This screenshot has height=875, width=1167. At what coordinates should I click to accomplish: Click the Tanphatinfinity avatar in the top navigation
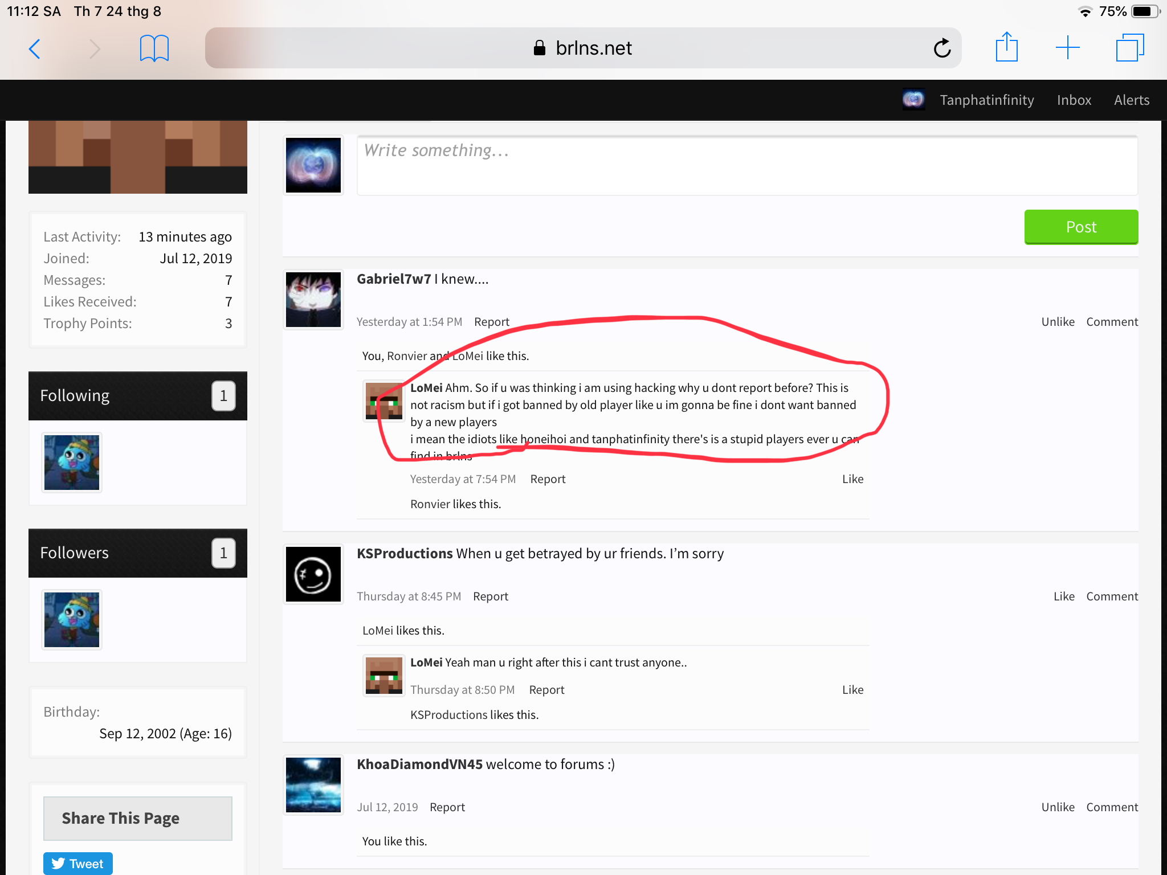click(x=913, y=100)
